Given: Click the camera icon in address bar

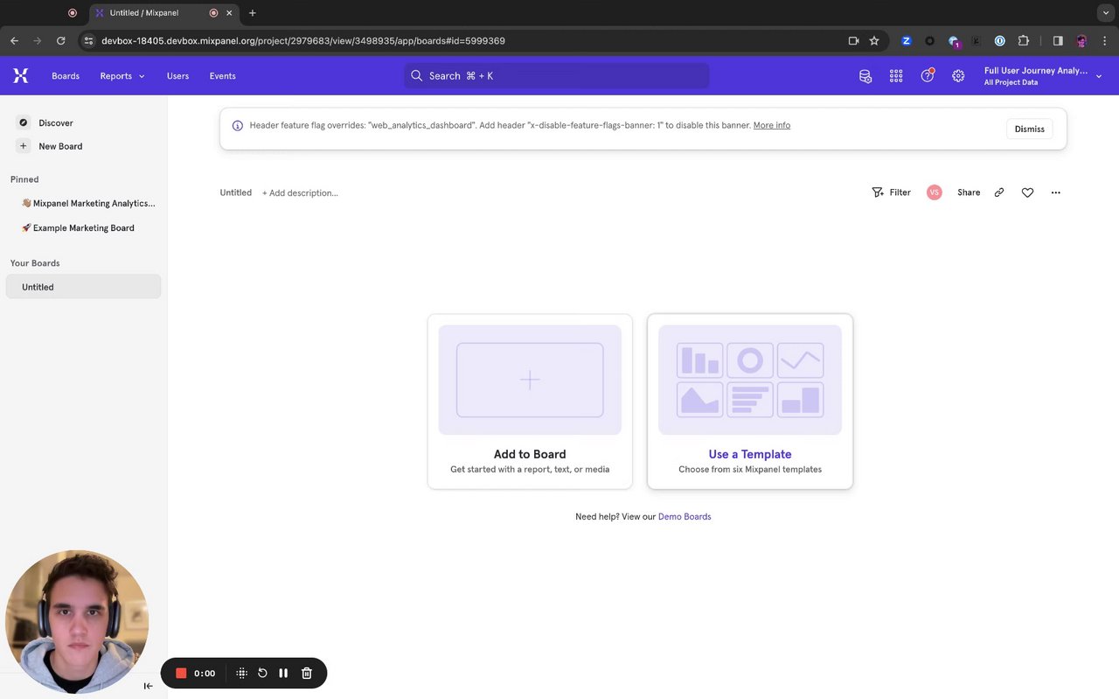Looking at the screenshot, I should click(853, 40).
